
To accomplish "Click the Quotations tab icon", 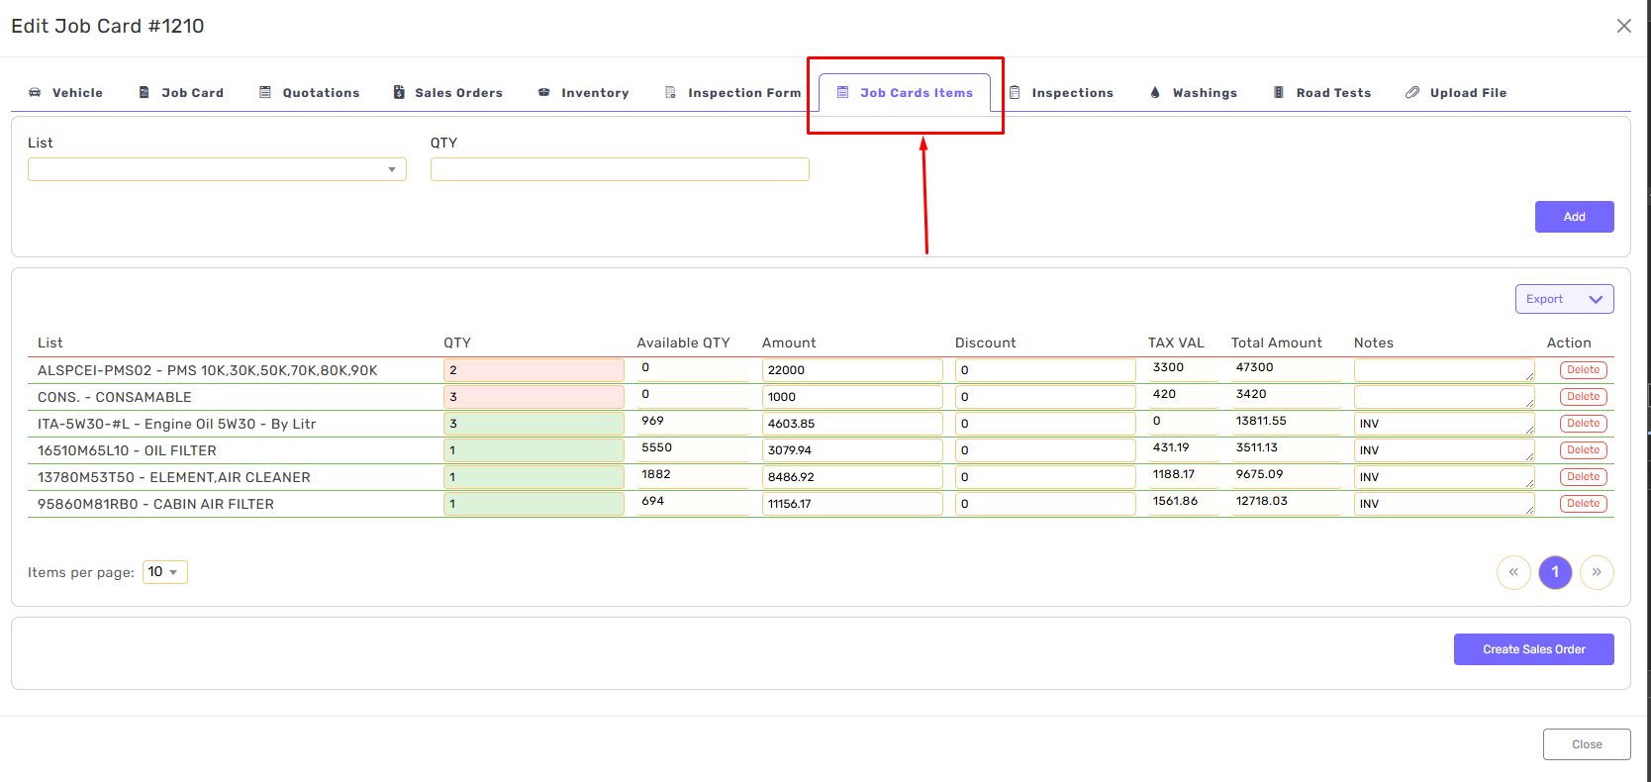I will point(265,92).
